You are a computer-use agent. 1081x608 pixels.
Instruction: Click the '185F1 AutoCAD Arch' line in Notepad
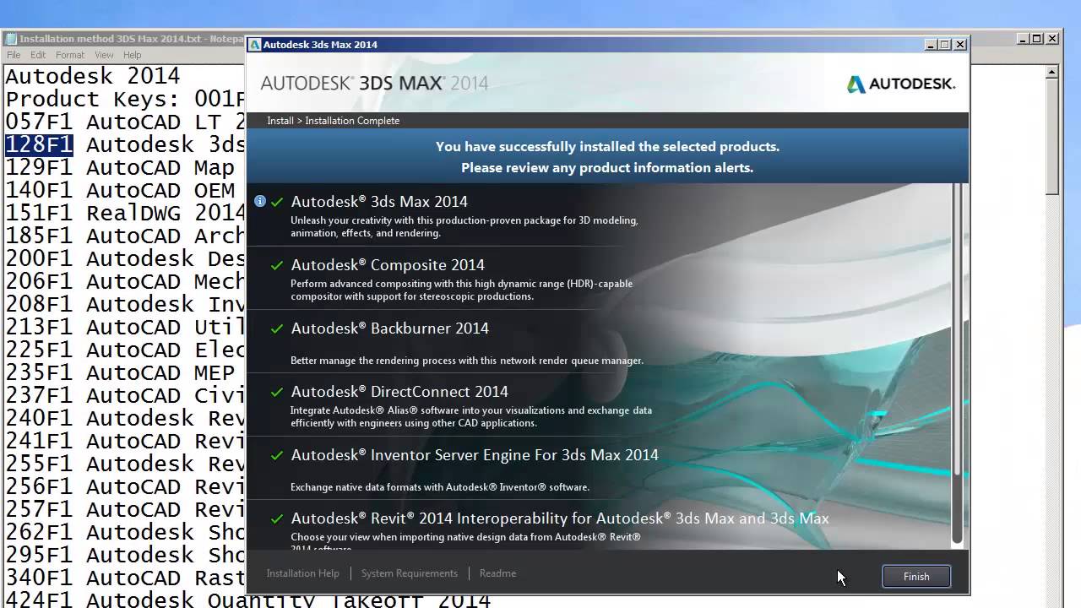point(125,236)
